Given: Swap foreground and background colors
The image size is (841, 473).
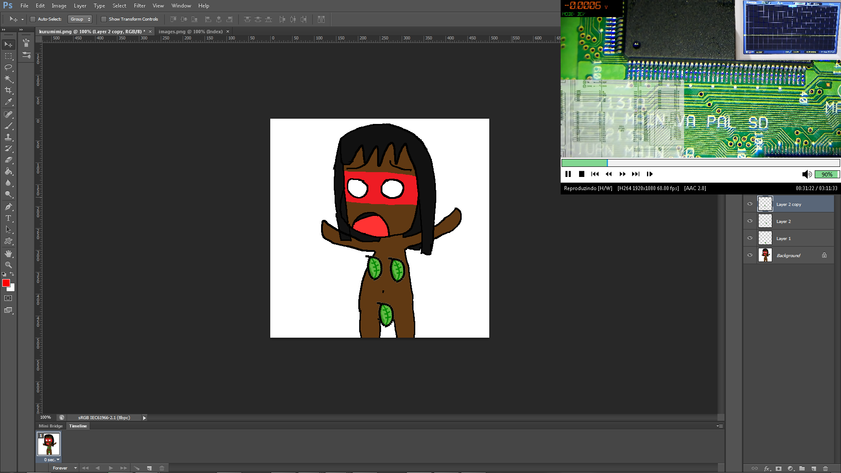Looking at the screenshot, I should (x=12, y=274).
